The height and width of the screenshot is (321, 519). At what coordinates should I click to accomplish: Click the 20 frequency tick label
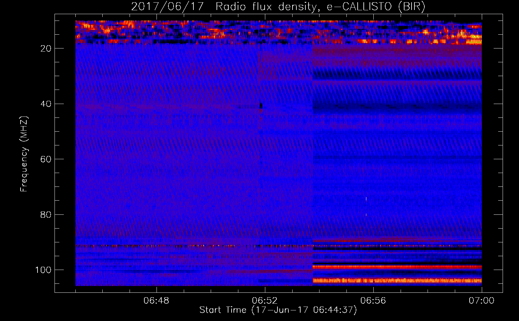pyautogui.click(x=46, y=48)
